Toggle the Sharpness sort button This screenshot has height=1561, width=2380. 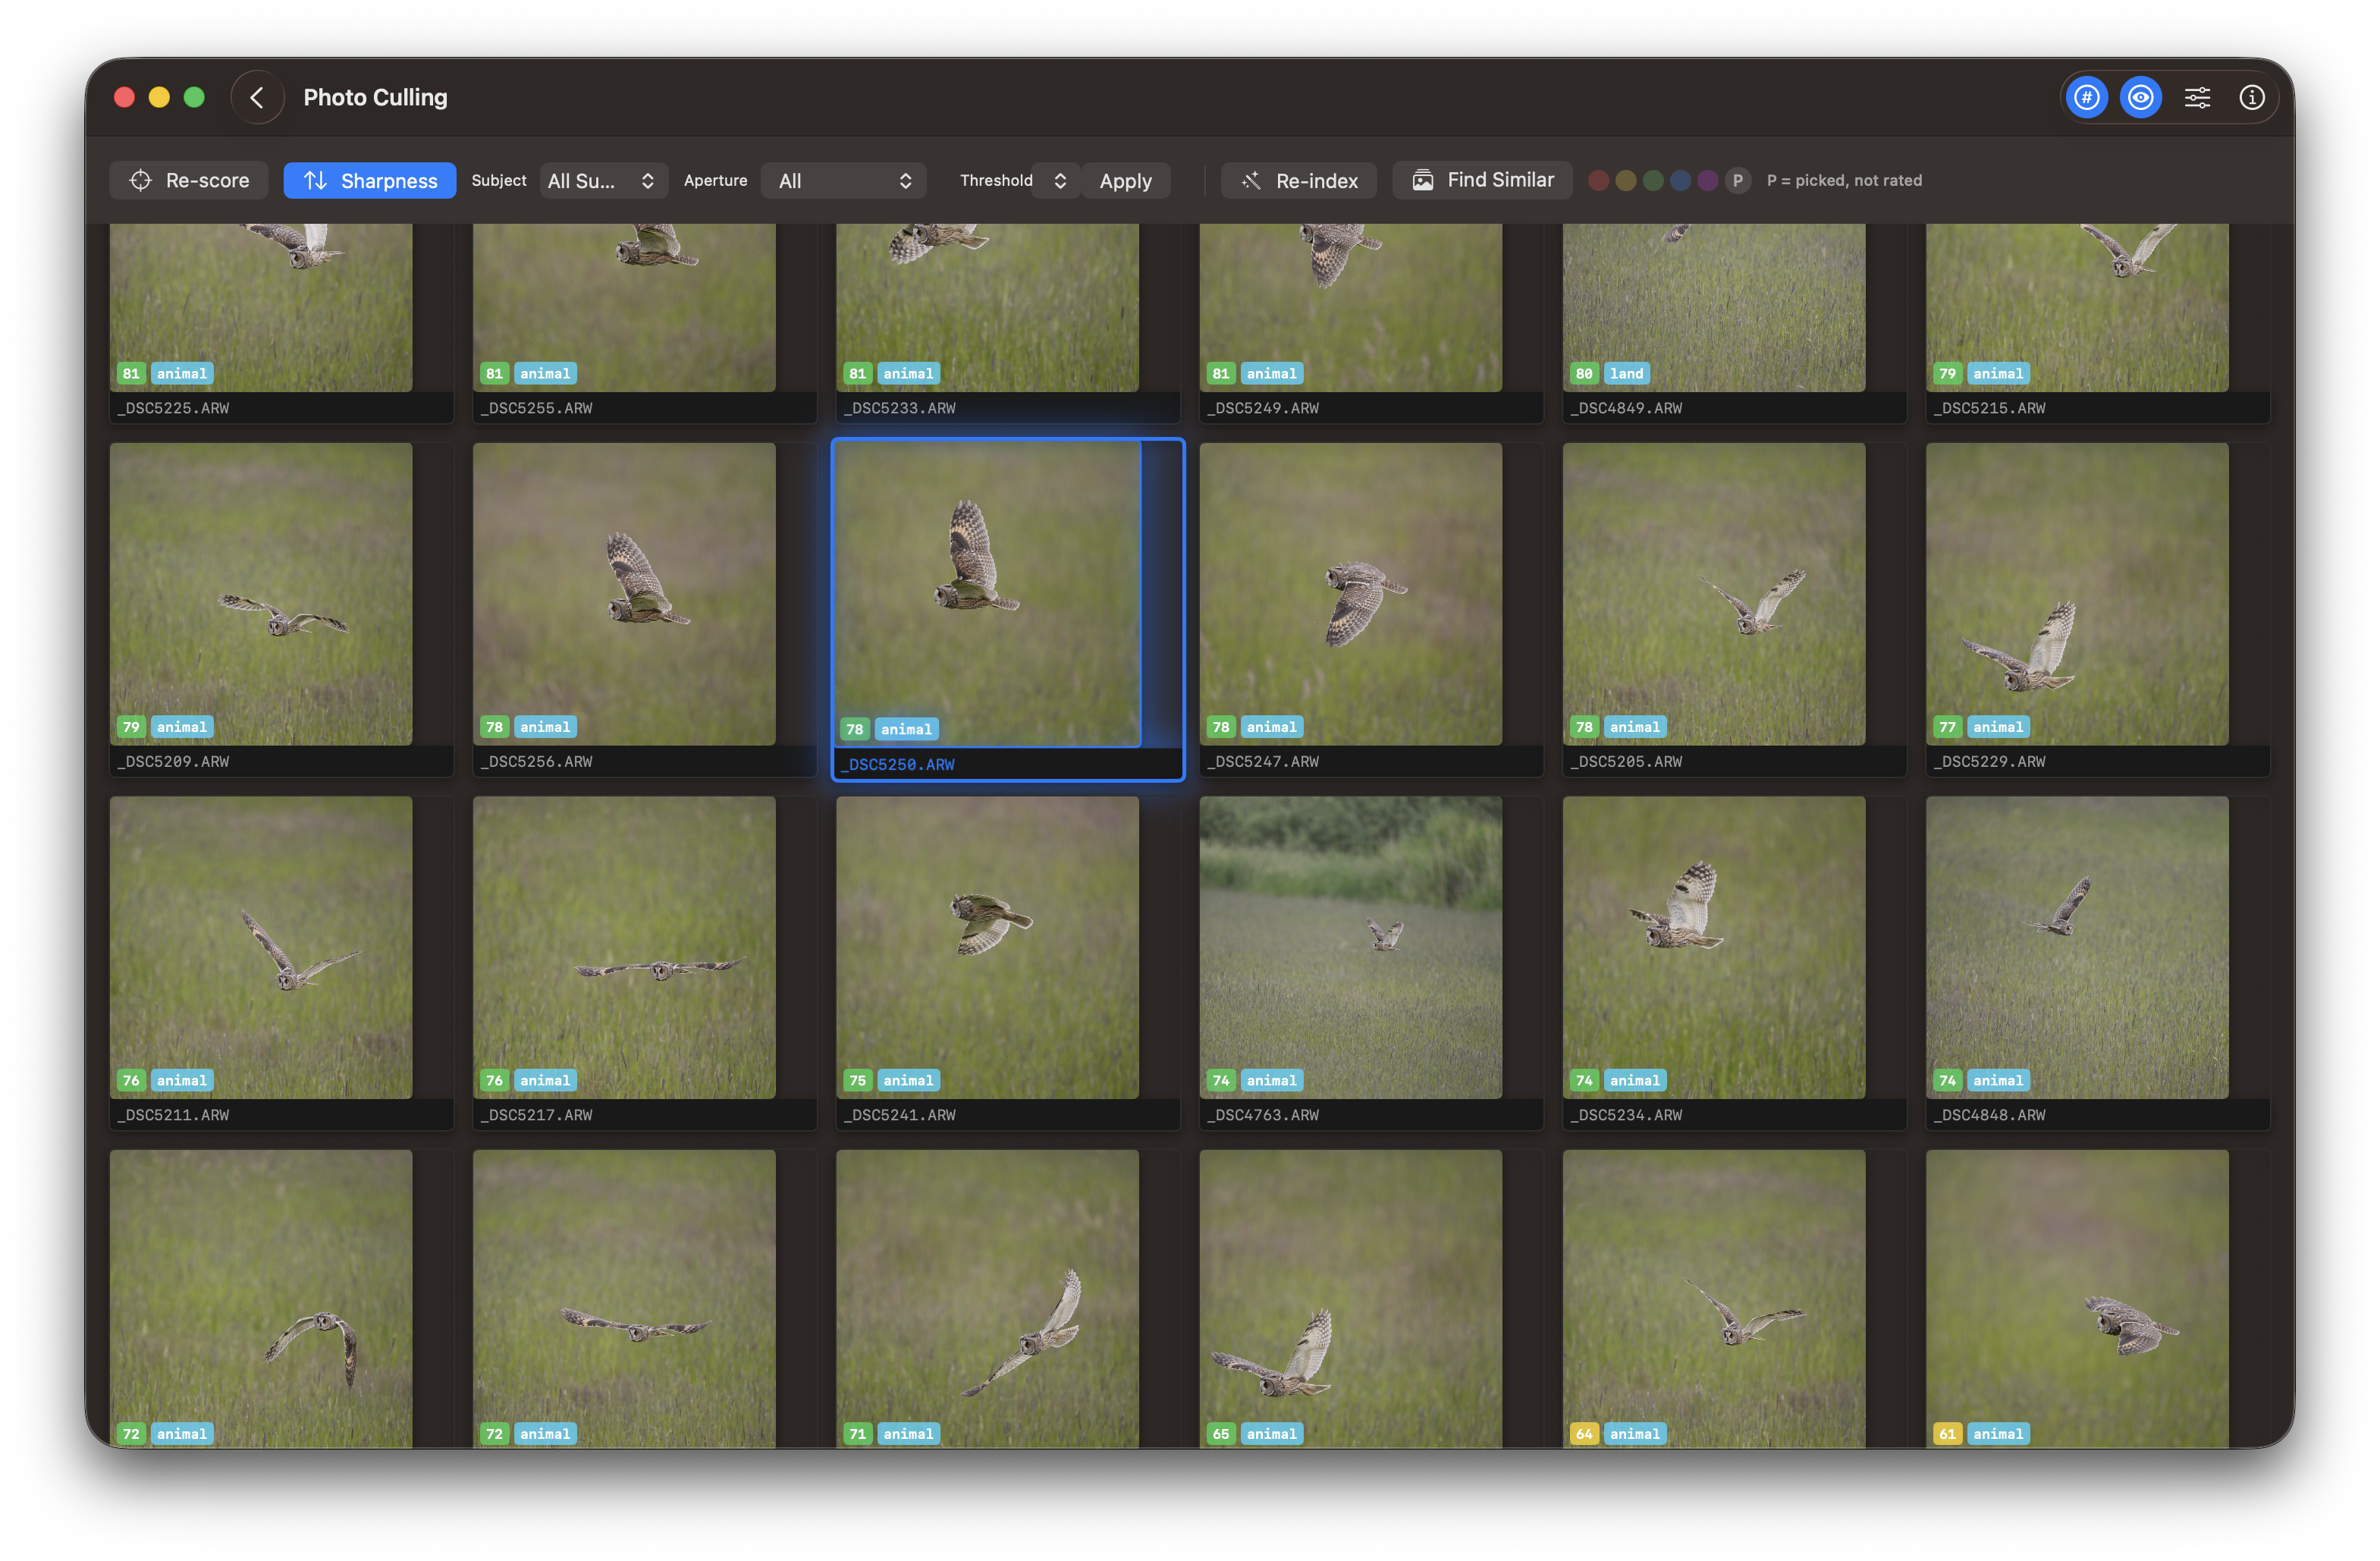[370, 180]
